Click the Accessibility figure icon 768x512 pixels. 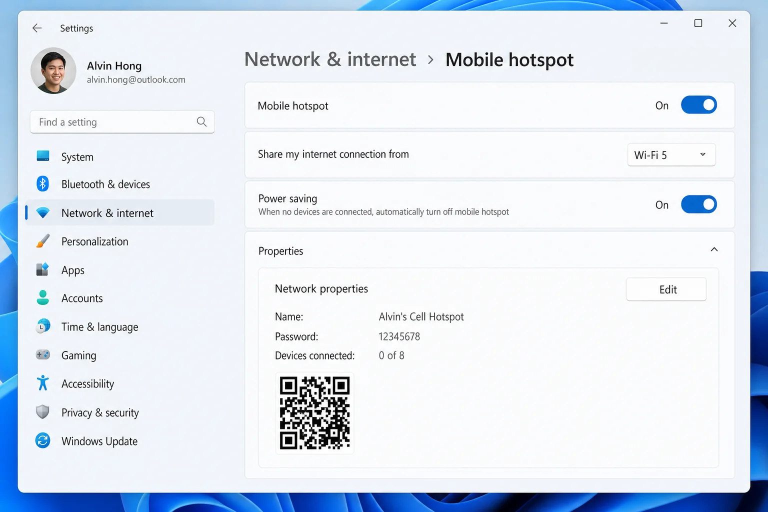coord(43,383)
